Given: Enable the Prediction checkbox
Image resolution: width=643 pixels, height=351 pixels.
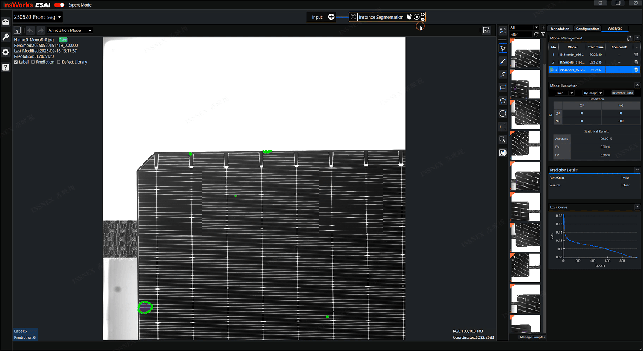Looking at the screenshot, I should pos(33,62).
